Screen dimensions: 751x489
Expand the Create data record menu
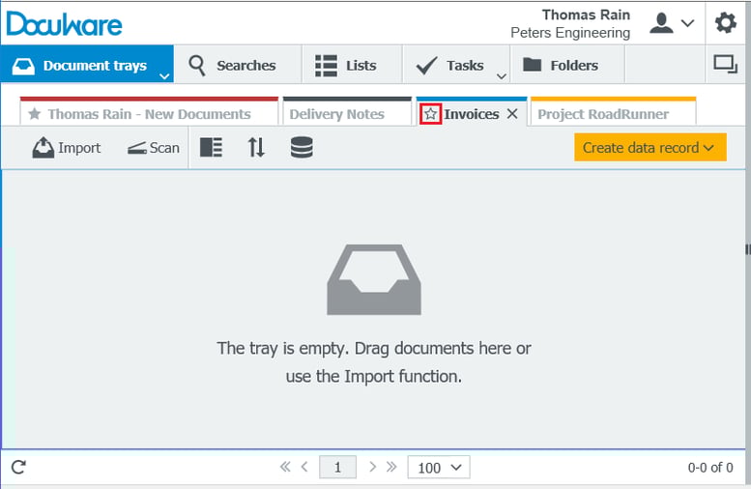point(650,148)
